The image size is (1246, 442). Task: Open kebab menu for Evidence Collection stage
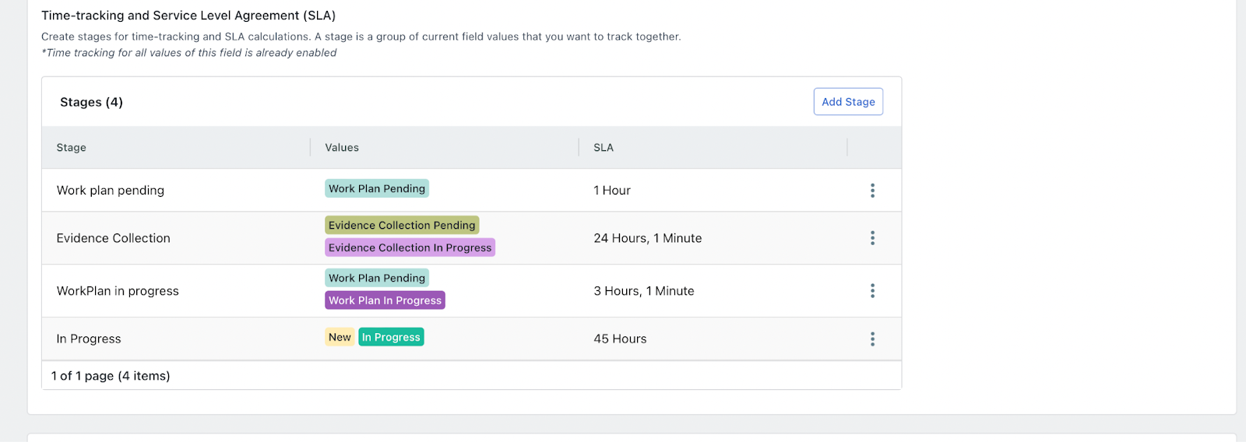click(x=872, y=238)
